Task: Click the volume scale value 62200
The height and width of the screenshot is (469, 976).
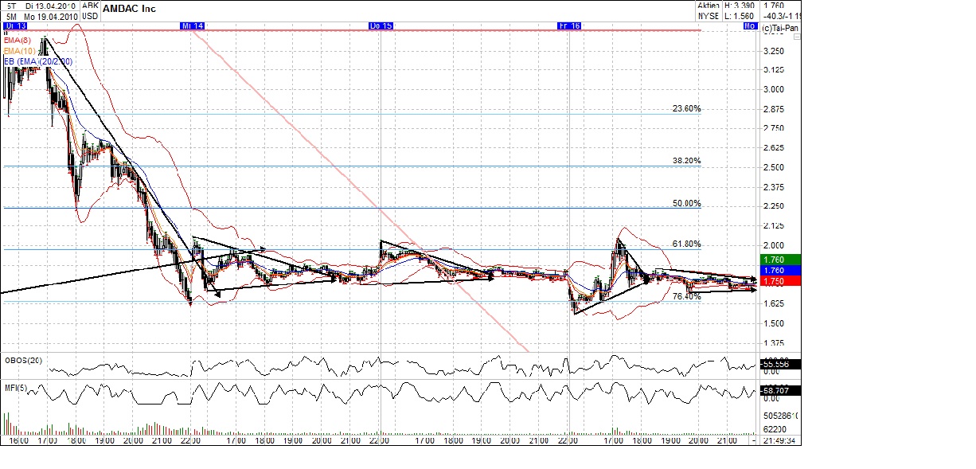Action: pyautogui.click(x=775, y=428)
